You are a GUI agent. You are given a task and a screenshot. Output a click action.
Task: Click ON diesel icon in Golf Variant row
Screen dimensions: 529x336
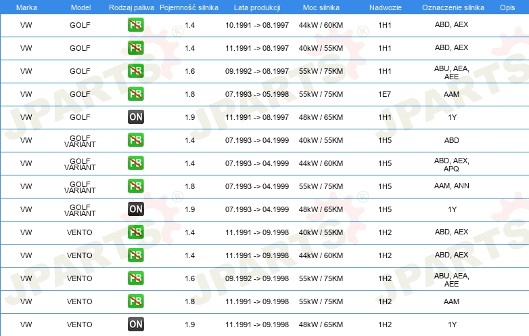135,209
